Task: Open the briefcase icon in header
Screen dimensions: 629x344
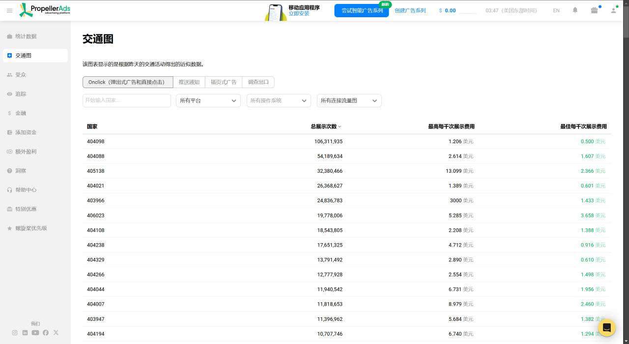Action: click(595, 10)
